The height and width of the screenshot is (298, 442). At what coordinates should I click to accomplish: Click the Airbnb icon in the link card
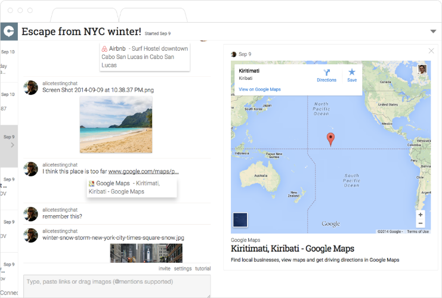pos(104,49)
